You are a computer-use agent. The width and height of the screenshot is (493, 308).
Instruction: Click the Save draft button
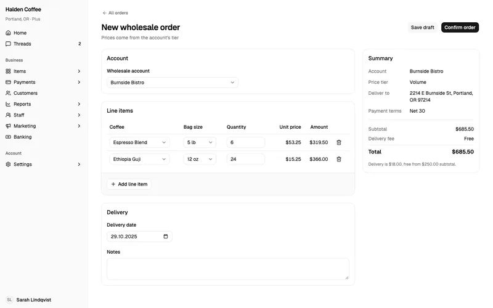[422, 27]
